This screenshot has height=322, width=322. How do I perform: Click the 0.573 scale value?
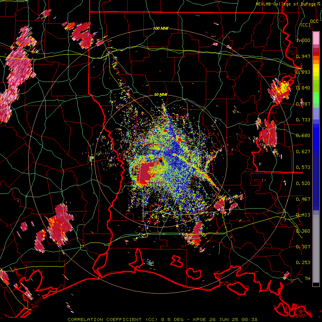coord(303,167)
